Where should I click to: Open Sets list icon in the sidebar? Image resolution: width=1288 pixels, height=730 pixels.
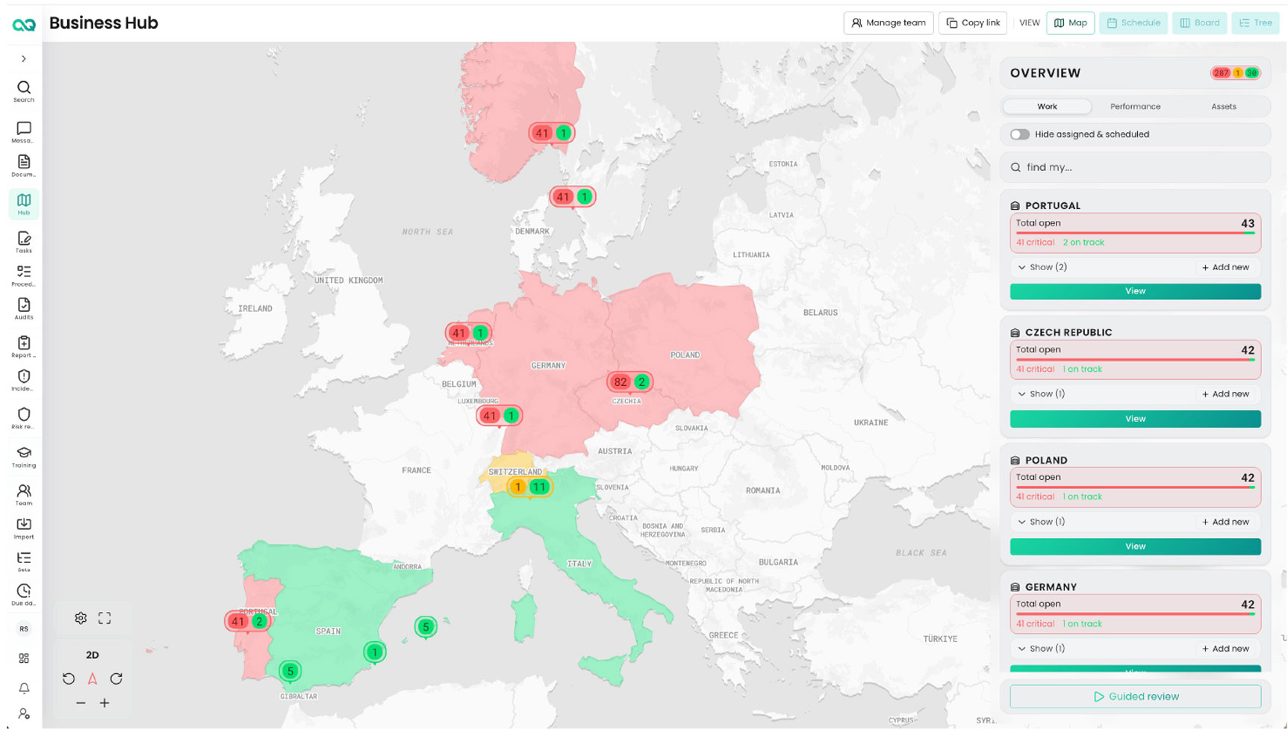(x=24, y=561)
